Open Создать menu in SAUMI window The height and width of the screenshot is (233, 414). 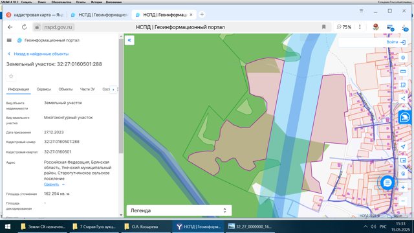[x=27, y=2]
